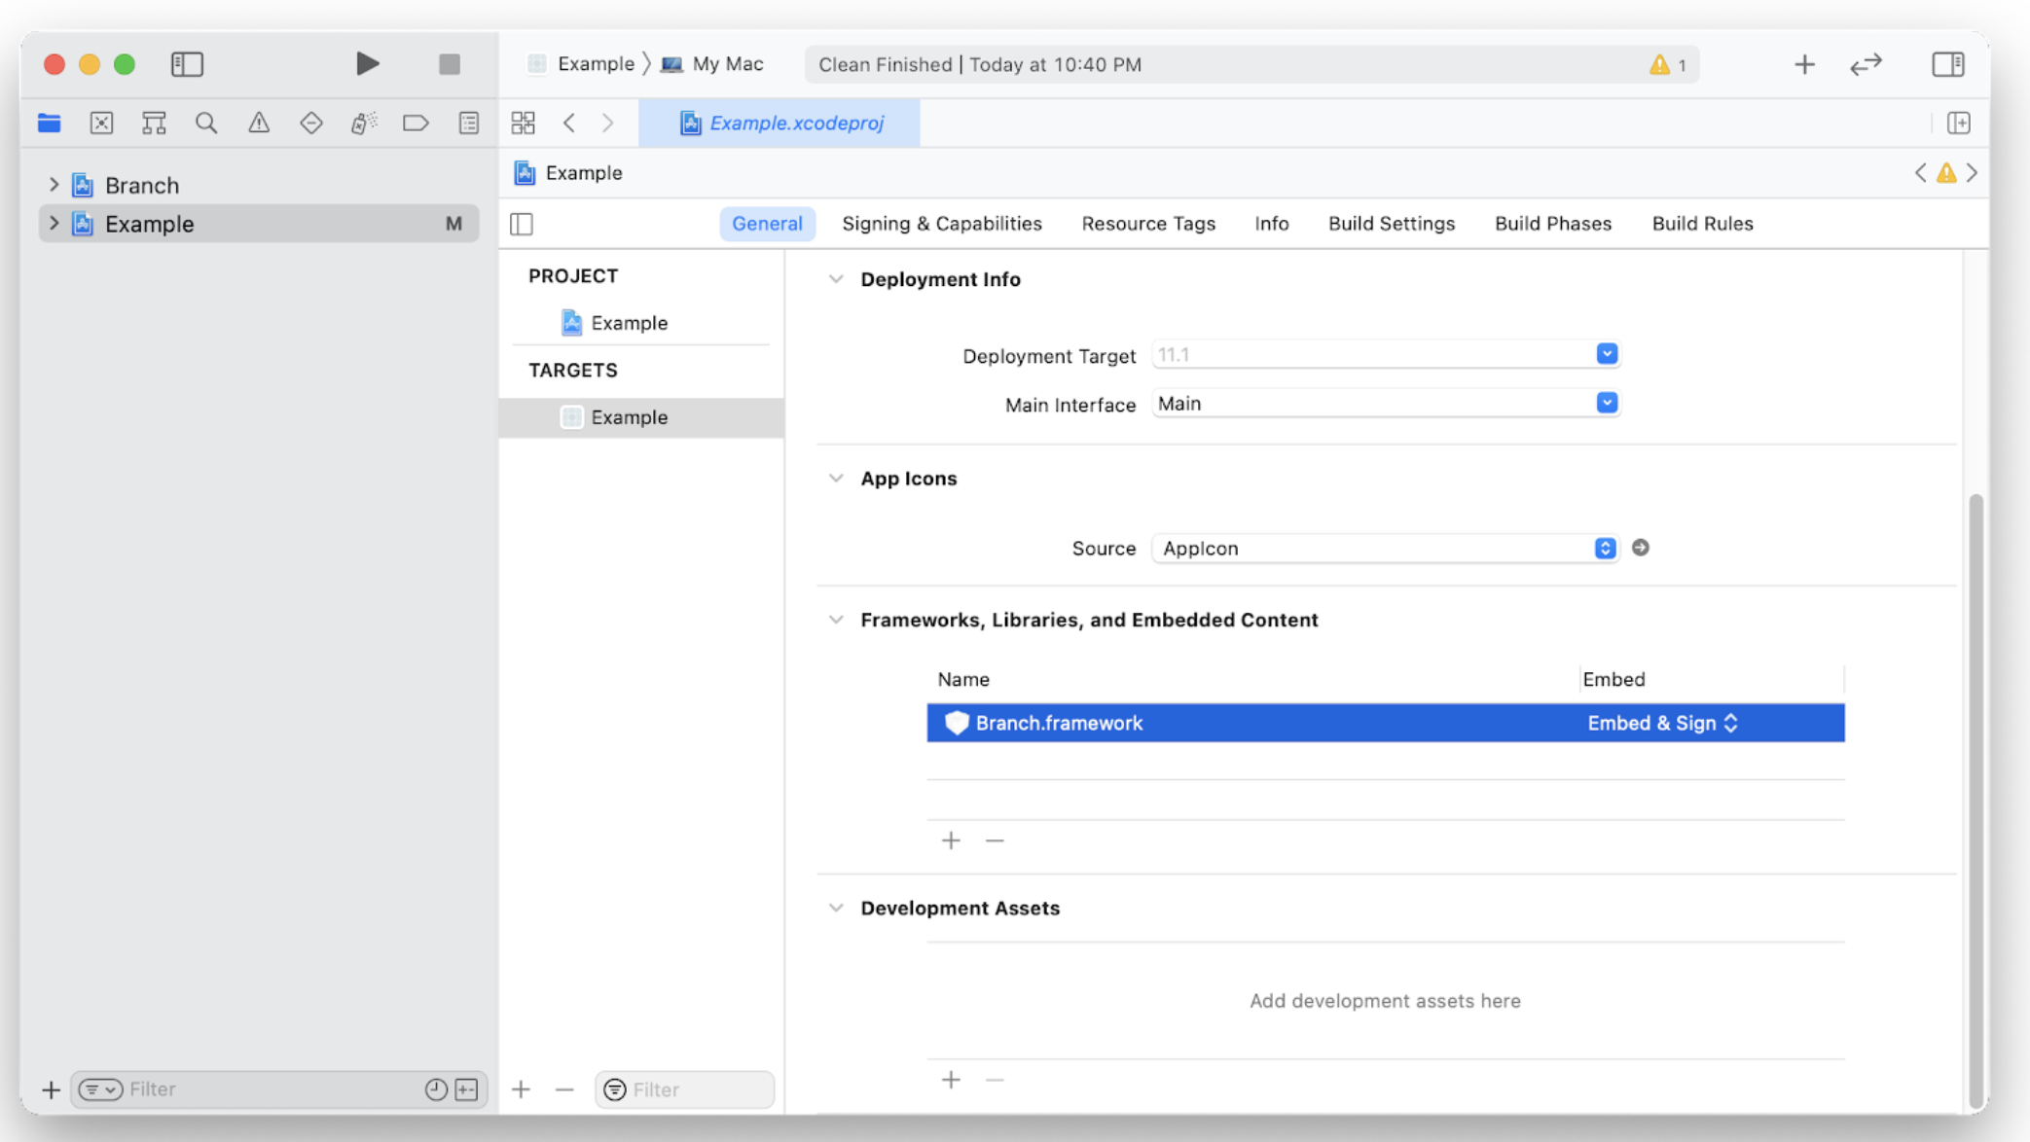Toggle source-control status filter icon
The height and width of the screenshot is (1142, 2030).
[x=467, y=1089]
